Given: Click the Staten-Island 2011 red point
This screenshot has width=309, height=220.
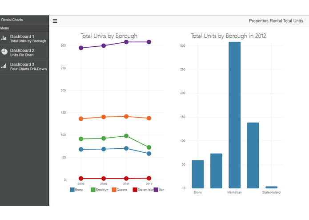Looking at the screenshot, I should click(x=126, y=179).
